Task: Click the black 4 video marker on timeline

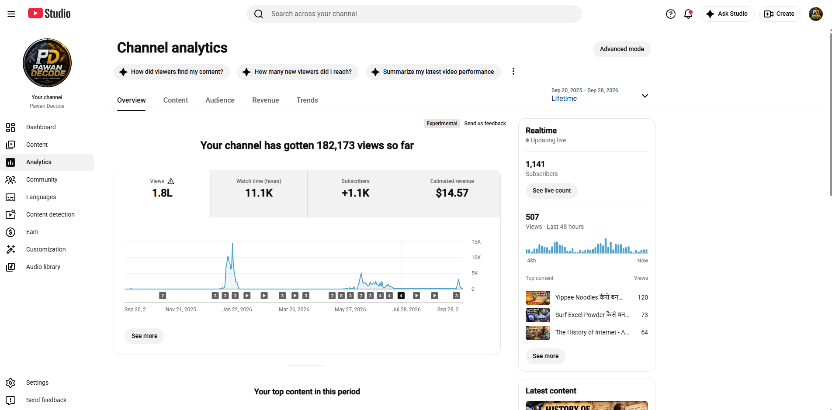Action: (401, 296)
